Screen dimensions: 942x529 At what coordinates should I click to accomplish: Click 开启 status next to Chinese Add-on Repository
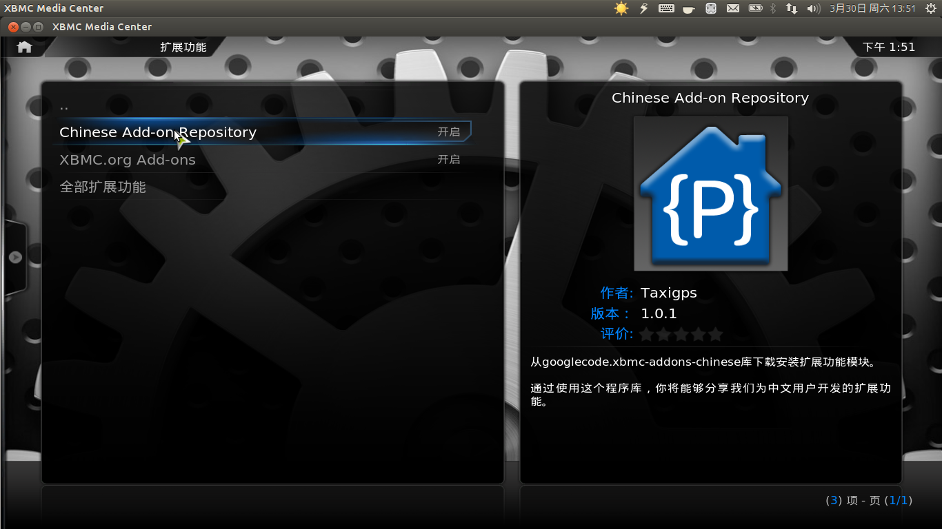click(449, 132)
